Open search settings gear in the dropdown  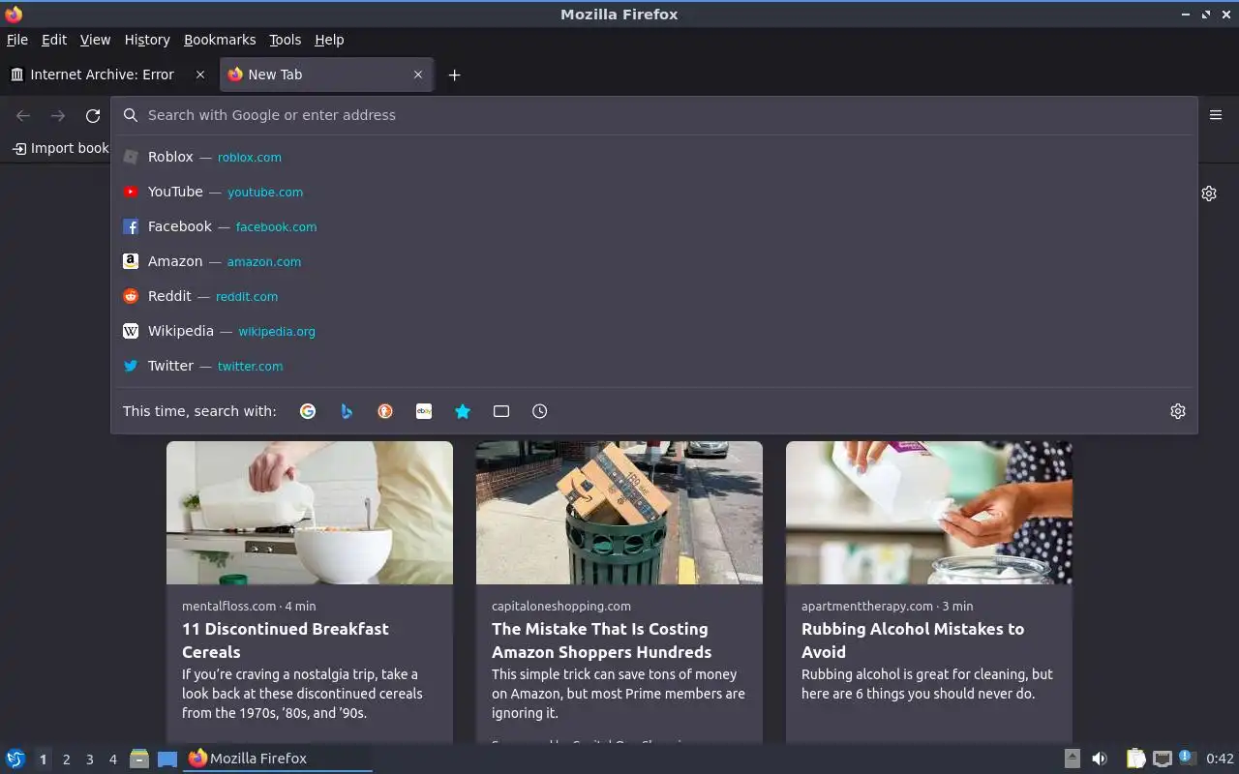(x=1178, y=411)
